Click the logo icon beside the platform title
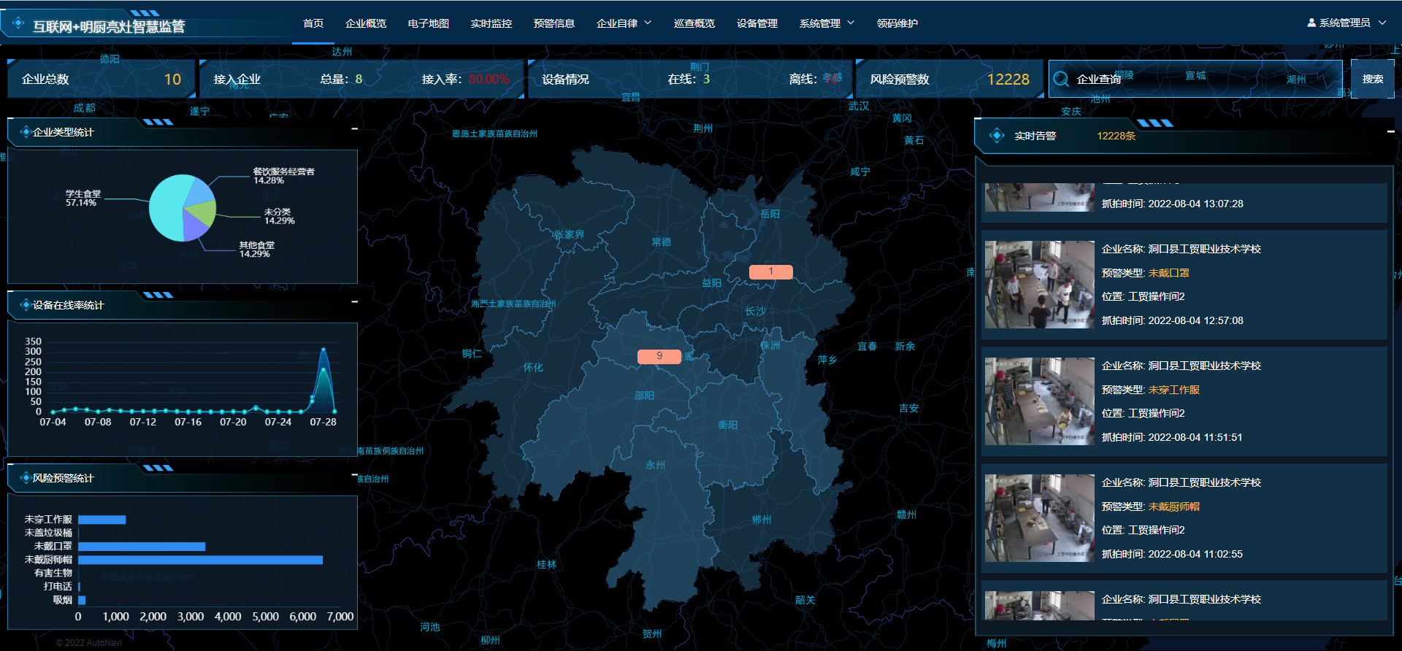This screenshot has height=651, width=1402. pos(18,23)
